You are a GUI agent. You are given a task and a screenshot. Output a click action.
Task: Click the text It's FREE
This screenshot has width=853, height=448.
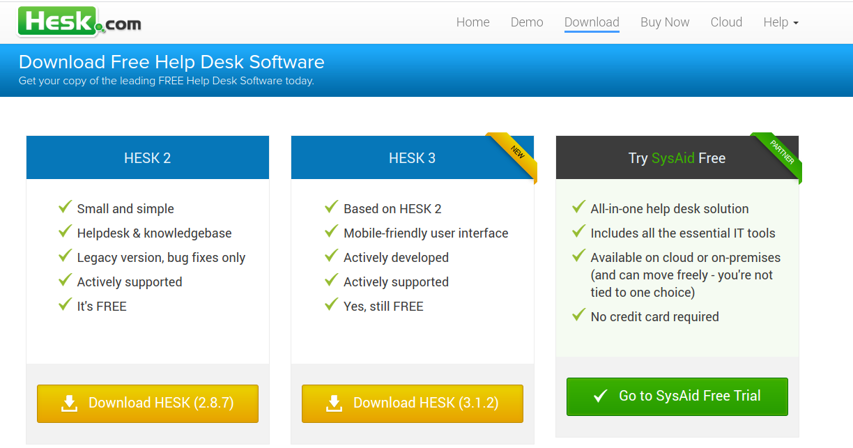pyautogui.click(x=102, y=307)
